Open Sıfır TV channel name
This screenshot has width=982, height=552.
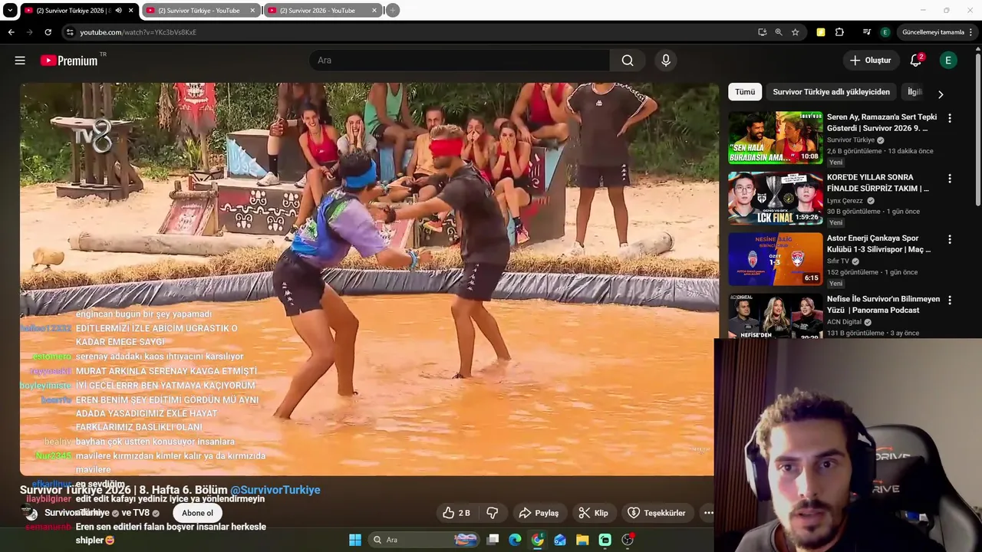pos(838,261)
